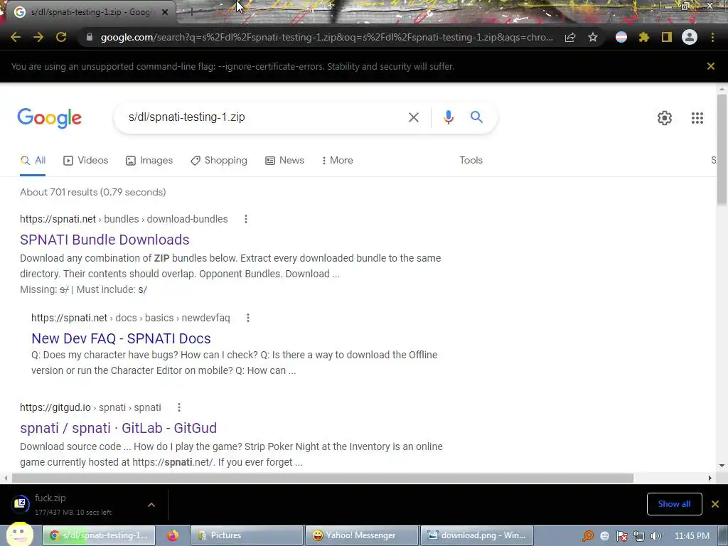Expand the More search categories menu
This screenshot has height=546, width=728.
coord(338,161)
